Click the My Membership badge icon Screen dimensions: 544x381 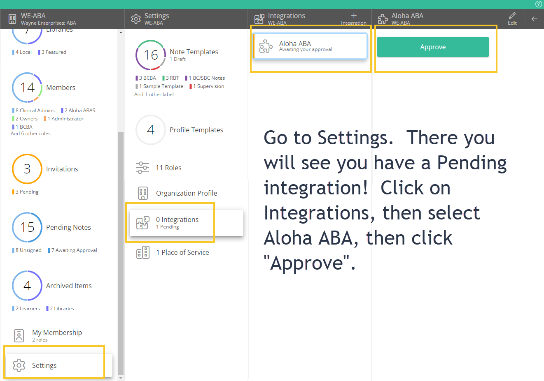tap(19, 335)
